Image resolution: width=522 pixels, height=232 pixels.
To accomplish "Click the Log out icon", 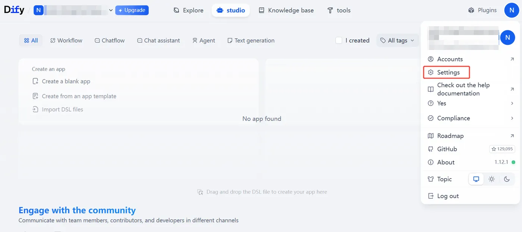I will click(431, 196).
